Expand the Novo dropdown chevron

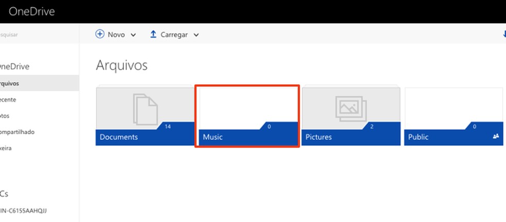click(133, 35)
